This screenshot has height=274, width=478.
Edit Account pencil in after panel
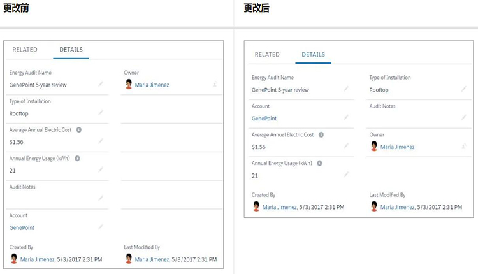[346, 118]
